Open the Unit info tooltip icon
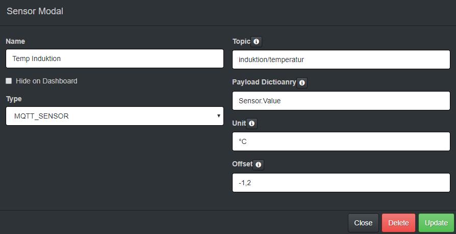This screenshot has width=456, height=234. coord(251,124)
